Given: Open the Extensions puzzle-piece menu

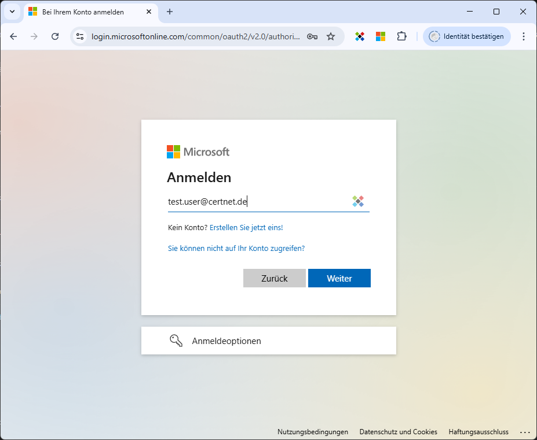Looking at the screenshot, I should pyautogui.click(x=401, y=36).
